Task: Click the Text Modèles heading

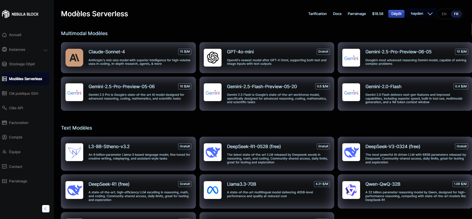Action: [77, 128]
